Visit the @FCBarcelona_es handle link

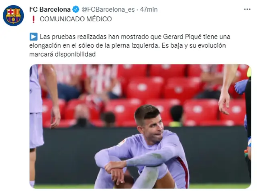[x=108, y=10]
